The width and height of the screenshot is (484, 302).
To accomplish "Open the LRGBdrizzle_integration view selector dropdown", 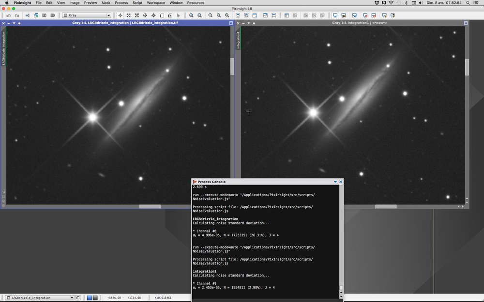I will coord(40,298).
